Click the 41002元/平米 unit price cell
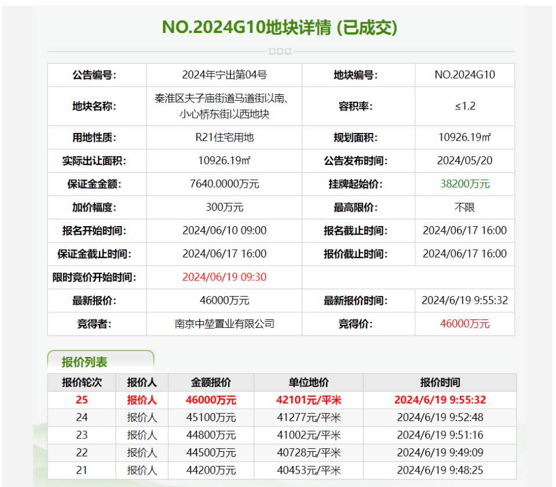 pyautogui.click(x=309, y=436)
